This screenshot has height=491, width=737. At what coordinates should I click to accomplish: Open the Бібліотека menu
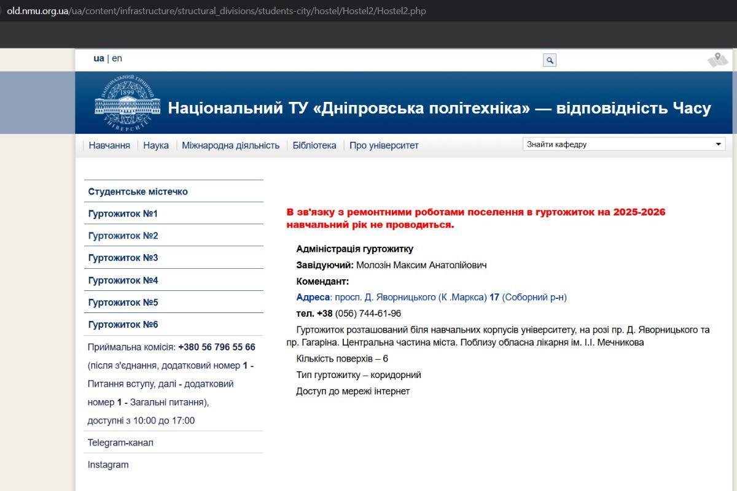point(314,145)
